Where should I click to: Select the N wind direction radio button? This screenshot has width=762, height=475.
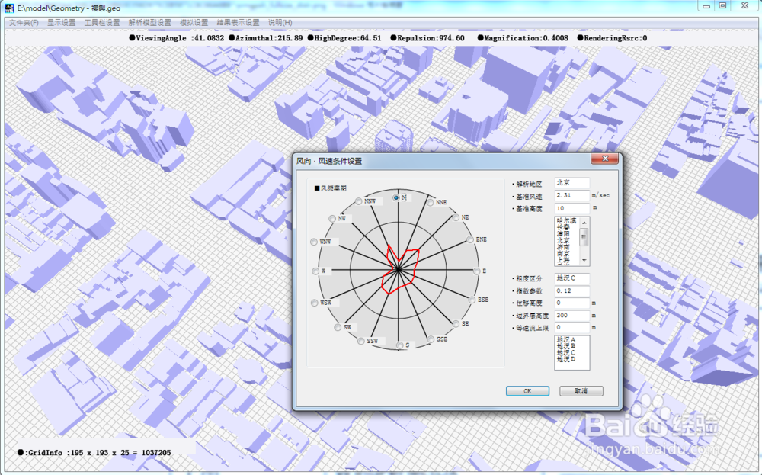point(396,198)
